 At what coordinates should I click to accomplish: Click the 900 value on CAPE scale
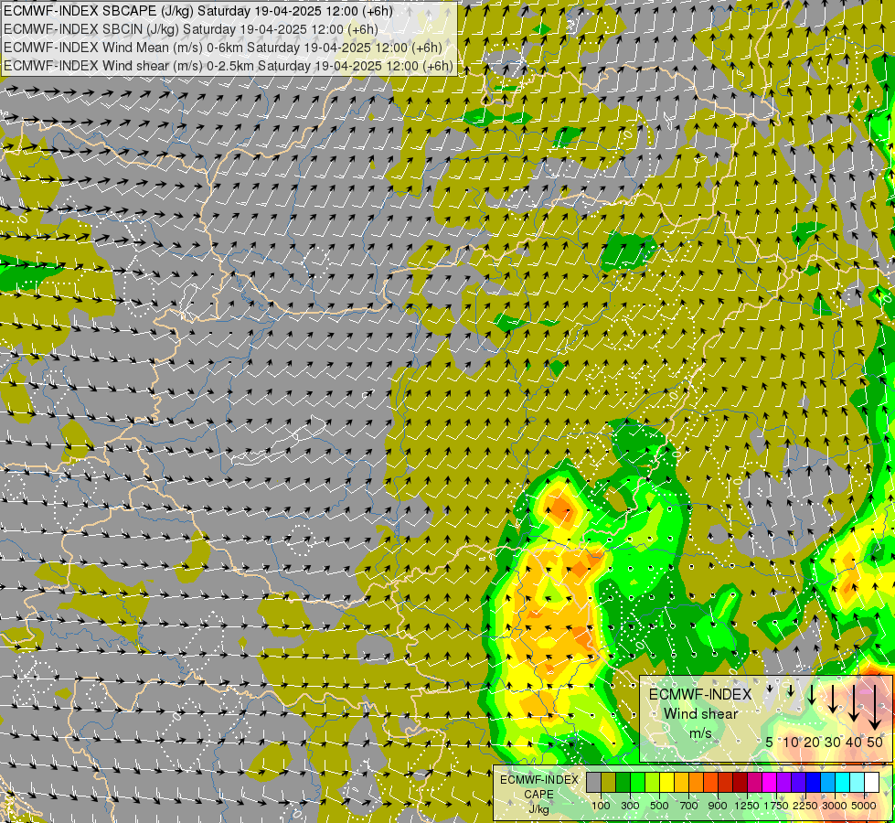(718, 806)
